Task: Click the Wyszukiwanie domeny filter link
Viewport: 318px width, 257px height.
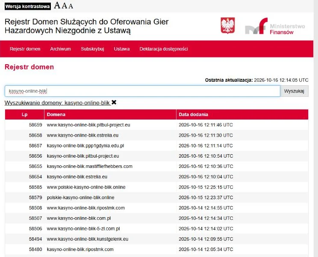Action: click(x=57, y=103)
